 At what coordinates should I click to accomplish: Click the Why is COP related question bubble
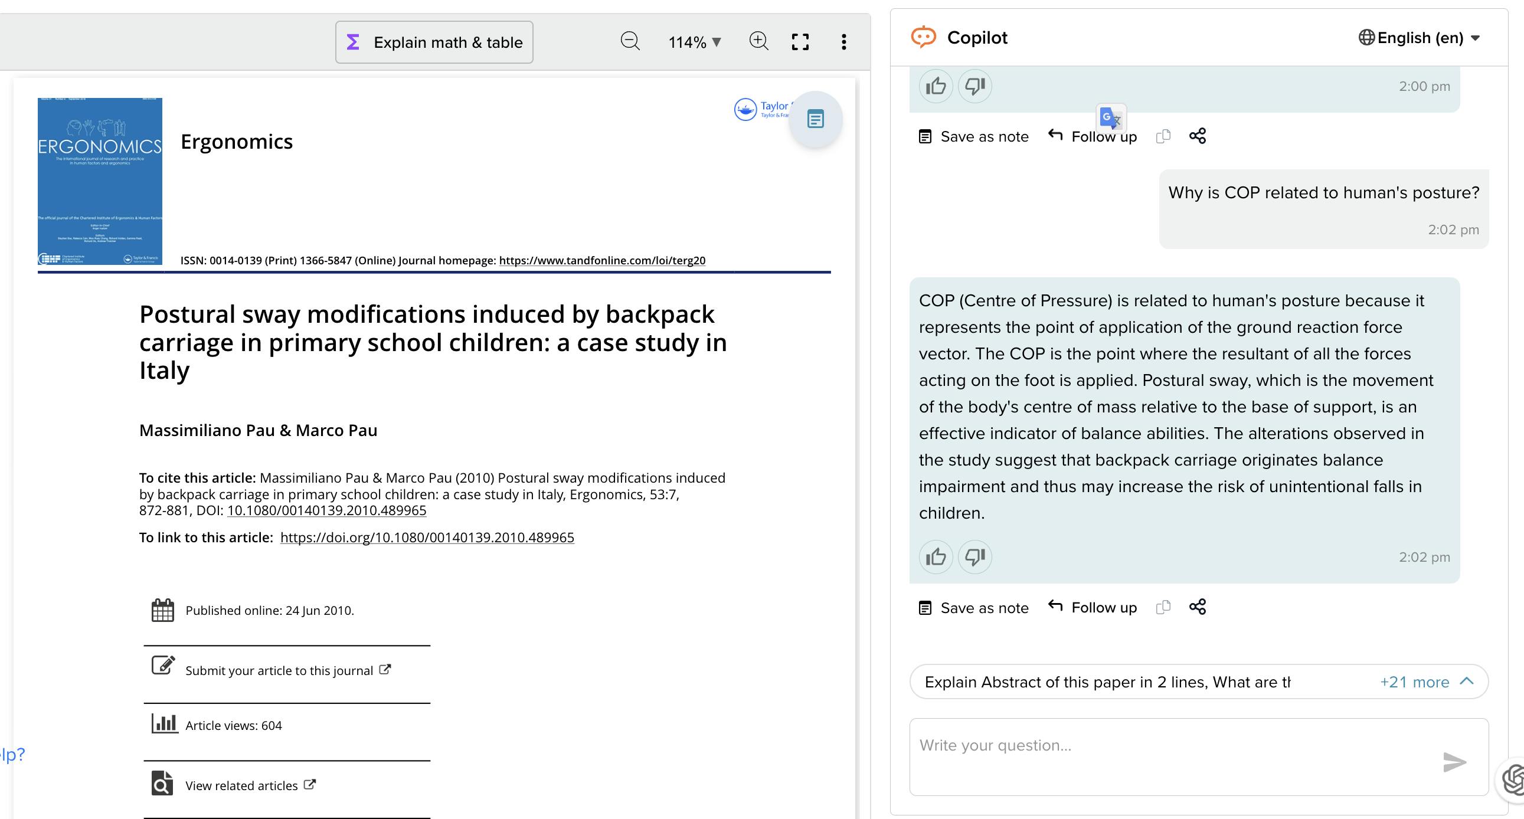(x=1323, y=209)
